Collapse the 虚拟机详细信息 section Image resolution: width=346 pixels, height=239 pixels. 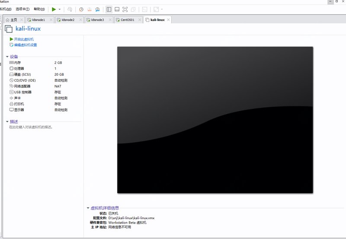pos(88,208)
